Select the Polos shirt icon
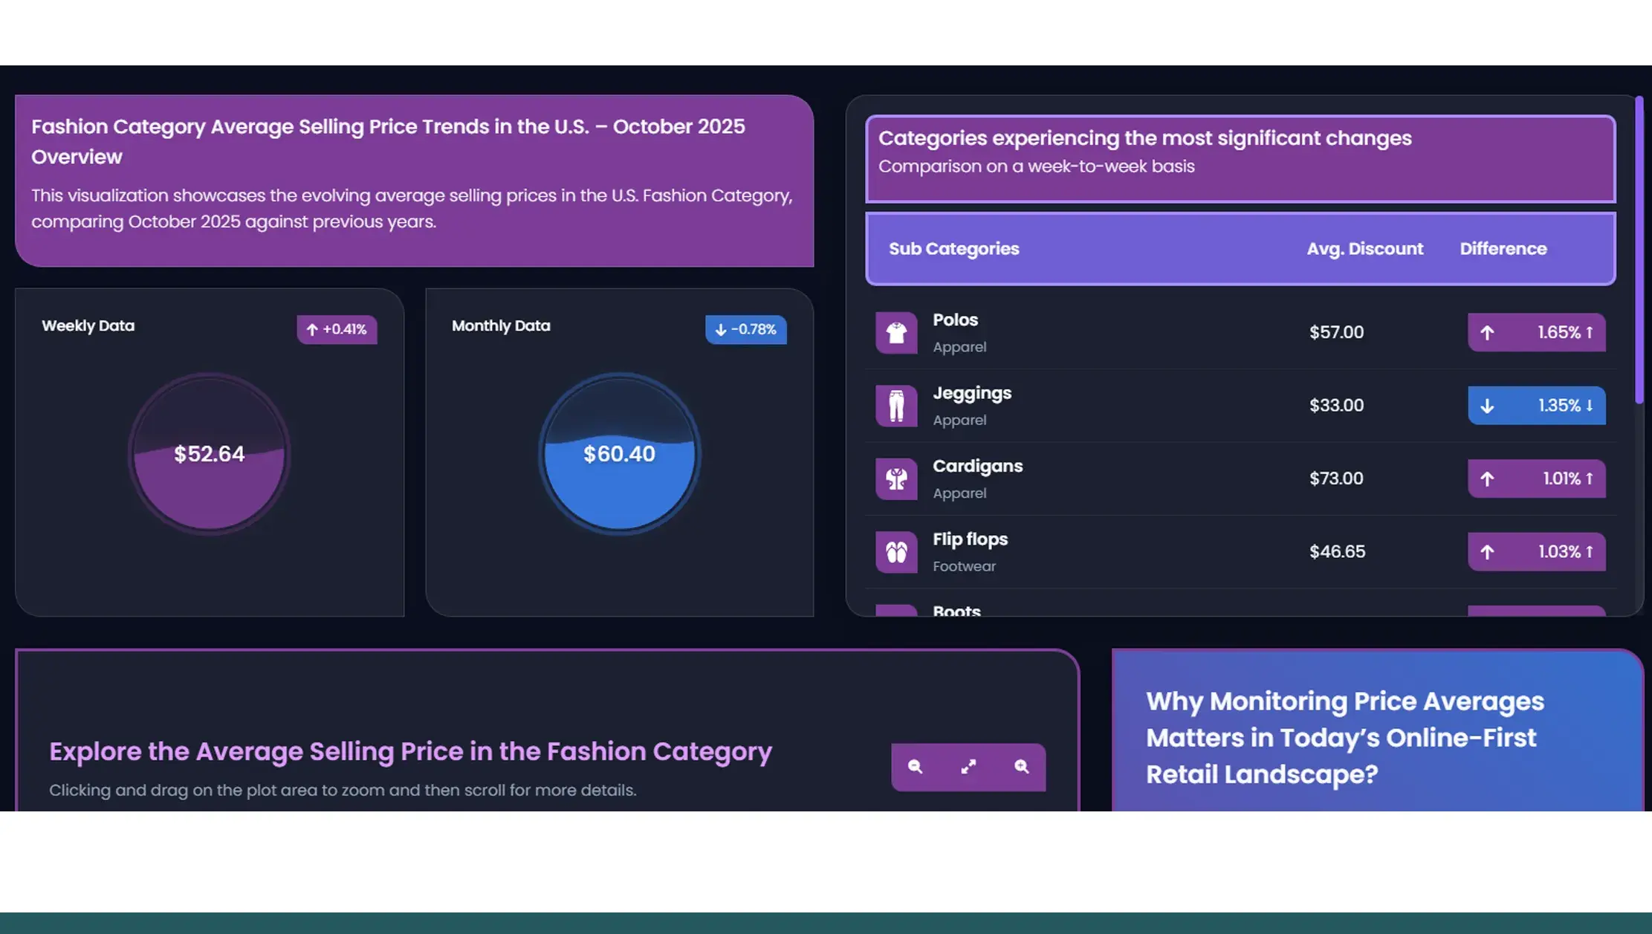This screenshot has height=934, width=1652. point(896,332)
